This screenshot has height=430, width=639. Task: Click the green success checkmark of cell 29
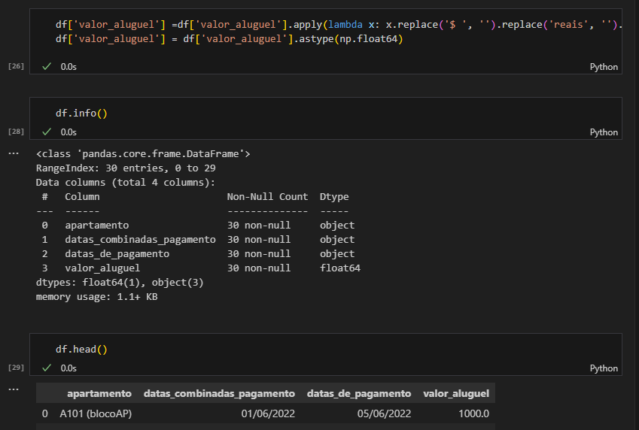[x=47, y=368]
